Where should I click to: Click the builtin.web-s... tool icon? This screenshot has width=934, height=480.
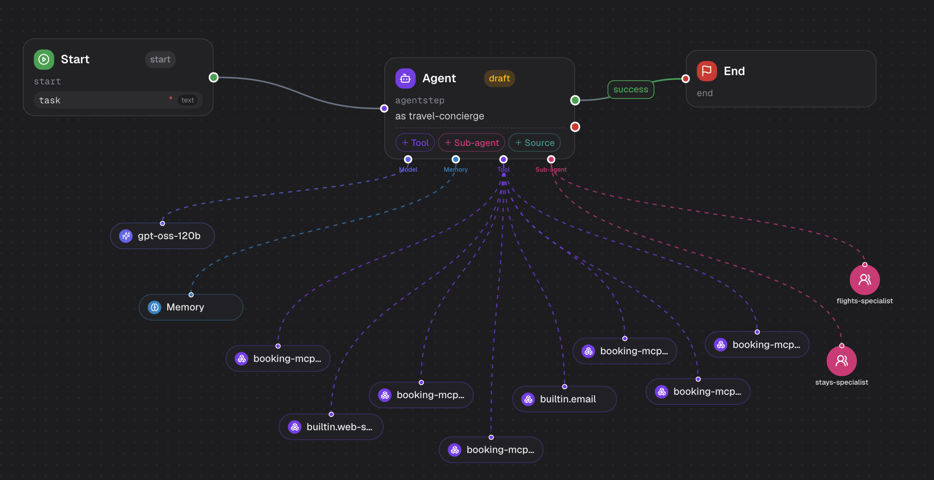(x=295, y=427)
